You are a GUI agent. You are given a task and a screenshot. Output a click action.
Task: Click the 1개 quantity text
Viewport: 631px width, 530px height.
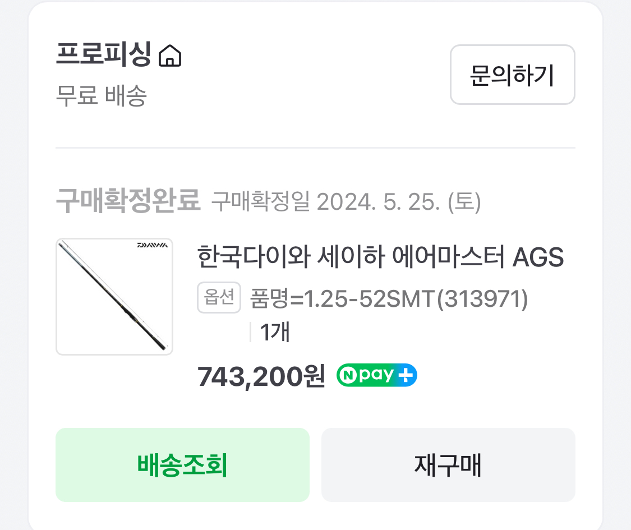pyautogui.click(x=275, y=333)
